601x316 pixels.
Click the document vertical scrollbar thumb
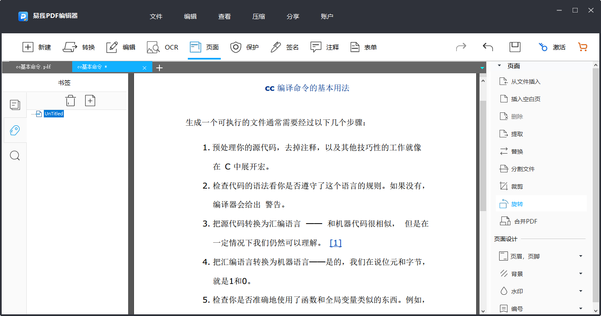tap(483, 155)
